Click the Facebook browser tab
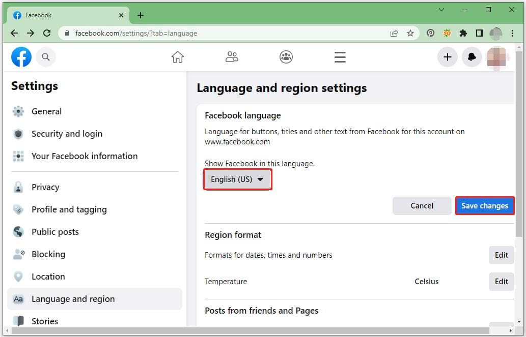Viewport: 526px width, 337px height. [68, 15]
